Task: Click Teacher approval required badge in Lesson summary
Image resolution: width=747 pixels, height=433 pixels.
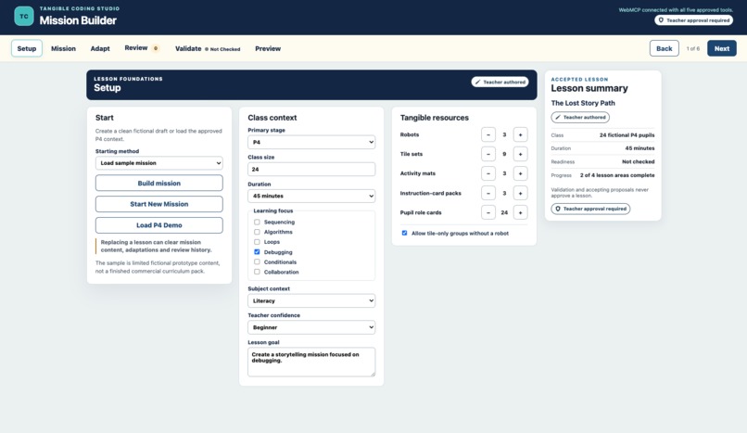Action: [590, 209]
